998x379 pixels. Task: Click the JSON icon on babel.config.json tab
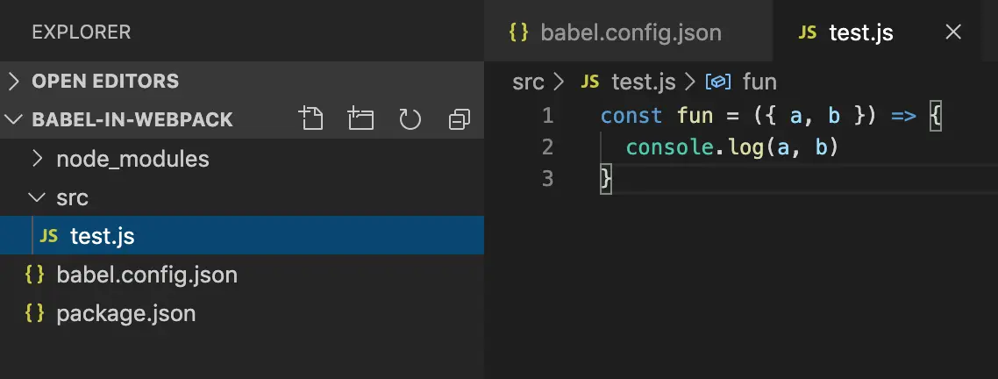click(x=519, y=33)
